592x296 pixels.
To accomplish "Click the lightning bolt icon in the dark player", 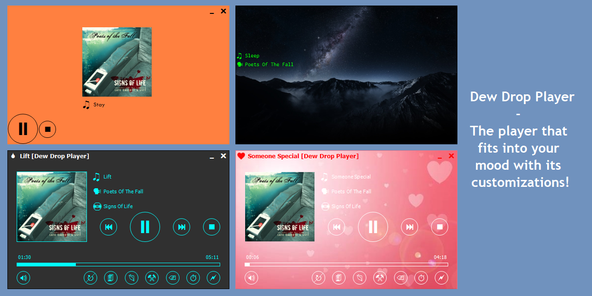I will click(213, 278).
